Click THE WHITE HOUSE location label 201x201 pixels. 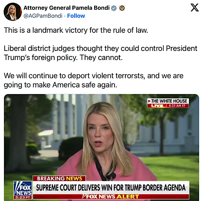[169, 101]
